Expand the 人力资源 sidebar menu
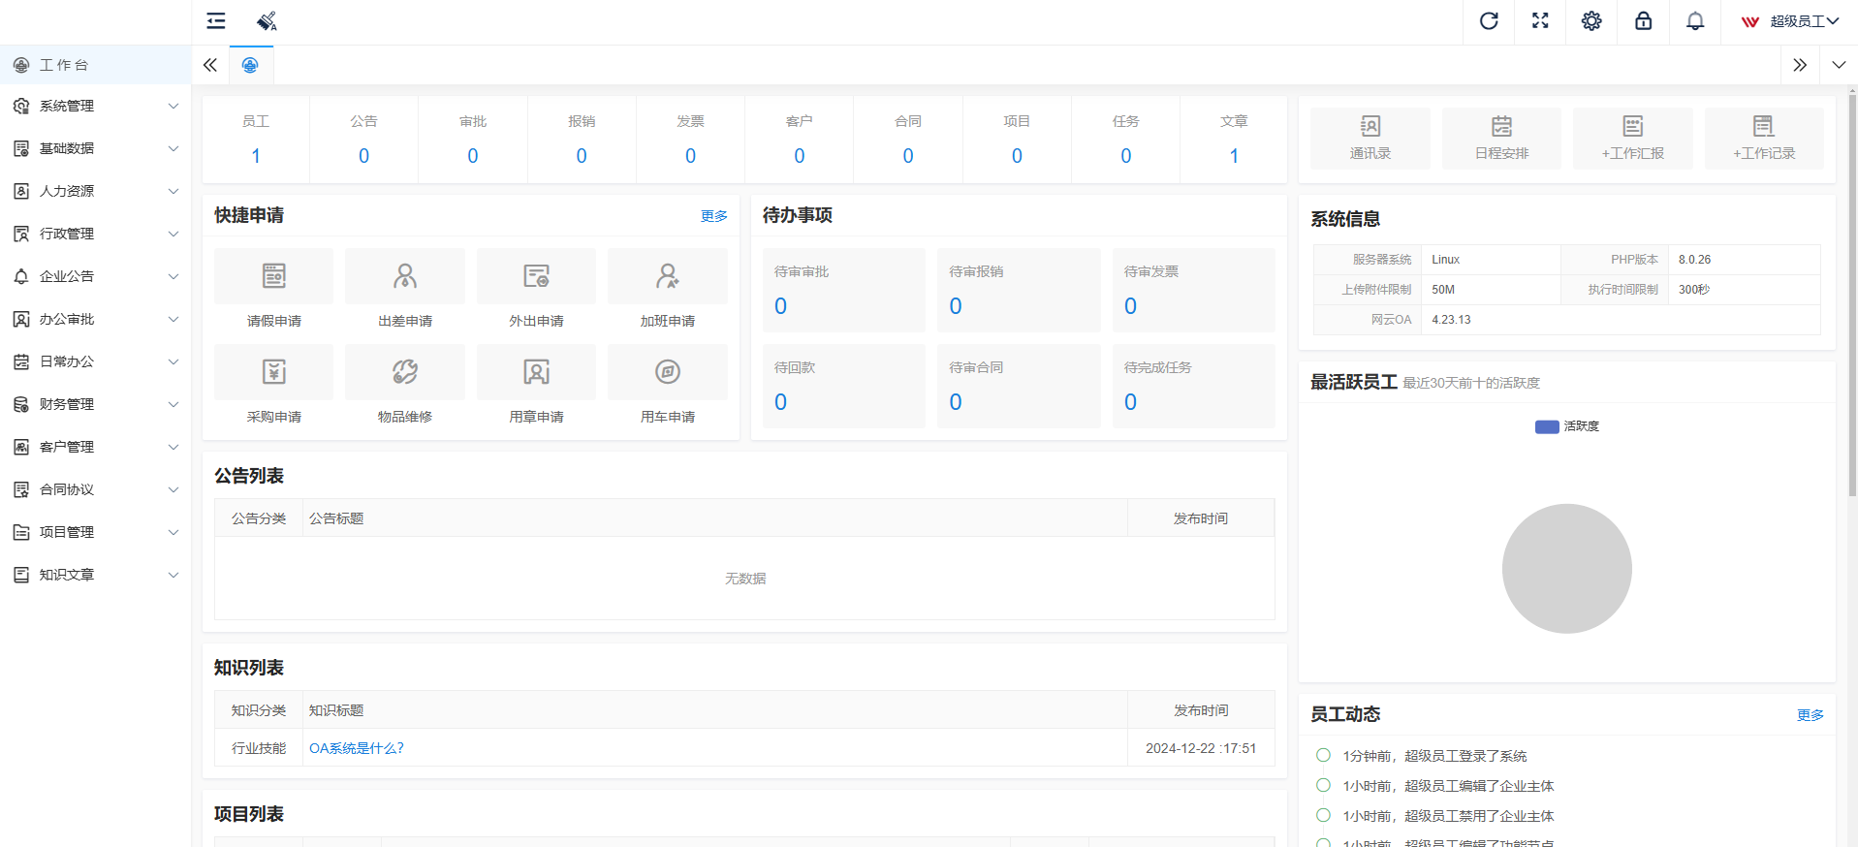This screenshot has height=847, width=1858. [x=95, y=191]
